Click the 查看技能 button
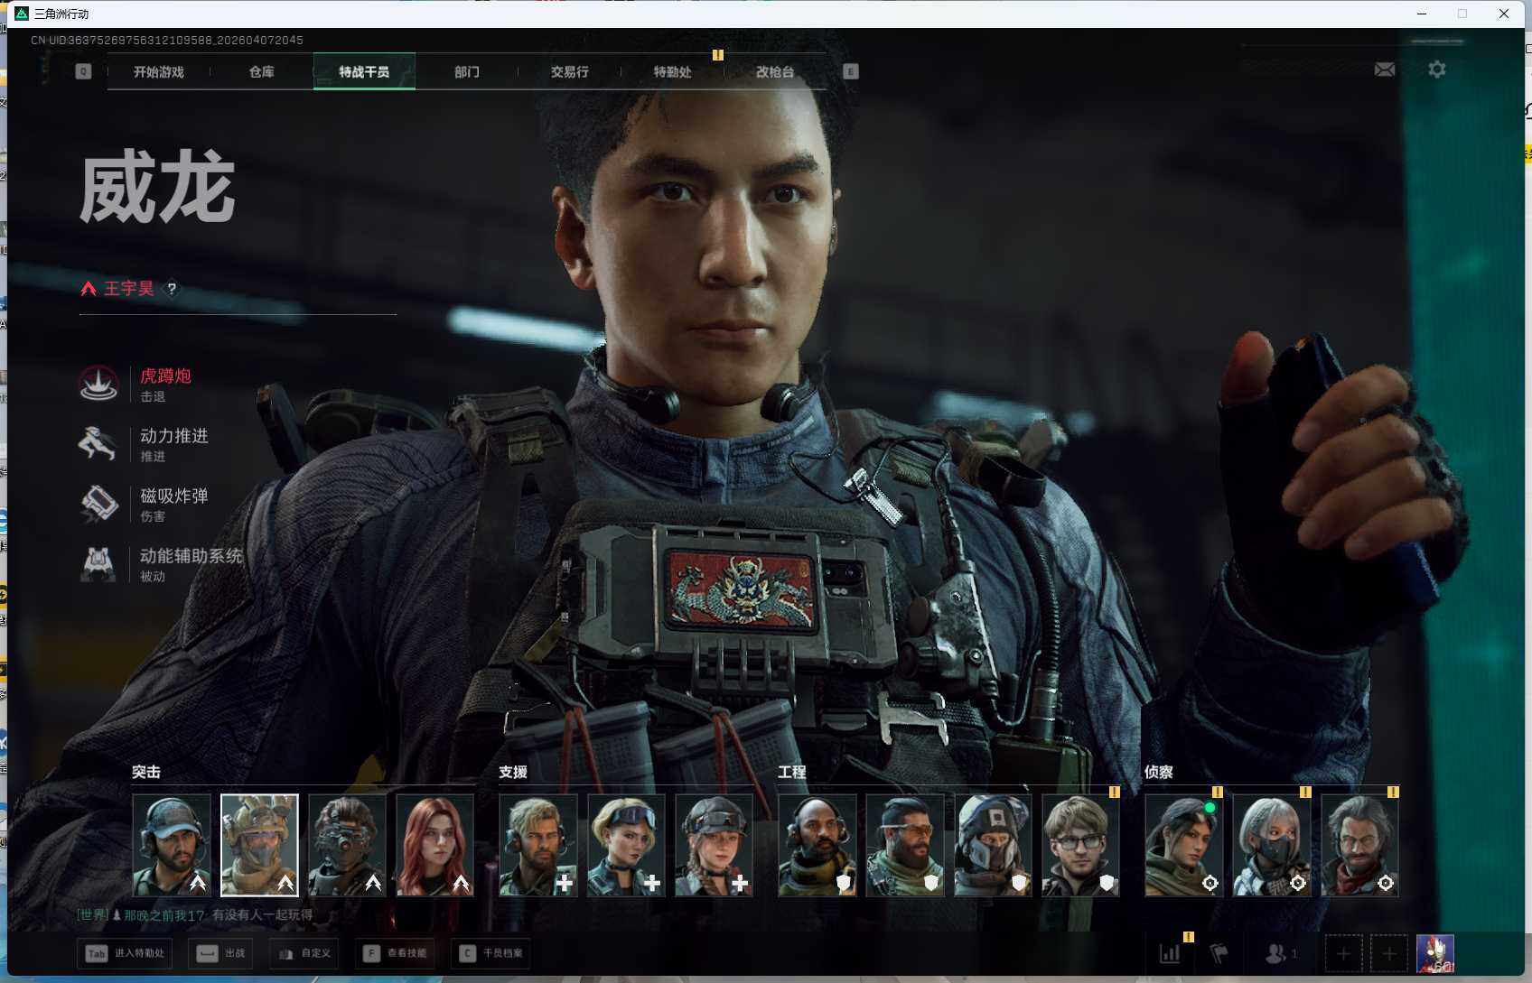The image size is (1532, 983). tap(396, 953)
